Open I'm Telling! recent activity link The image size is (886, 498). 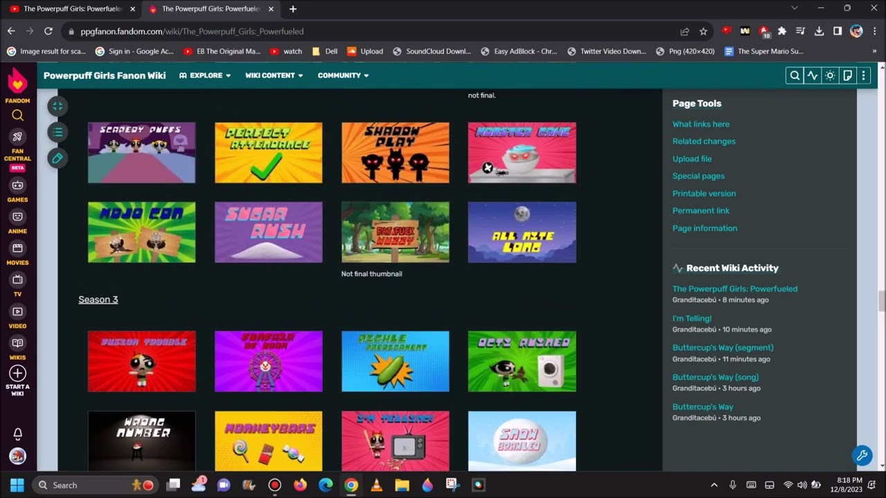[x=691, y=318]
